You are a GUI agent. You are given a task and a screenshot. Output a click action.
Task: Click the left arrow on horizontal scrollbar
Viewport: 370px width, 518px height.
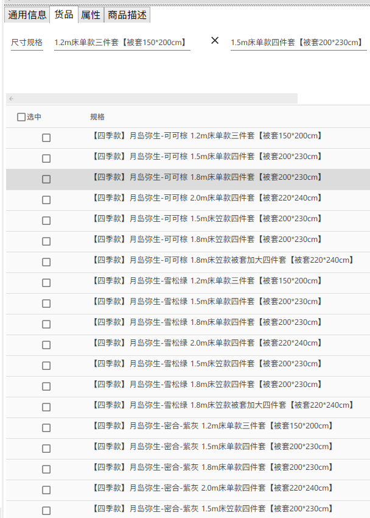pyautogui.click(x=11, y=99)
